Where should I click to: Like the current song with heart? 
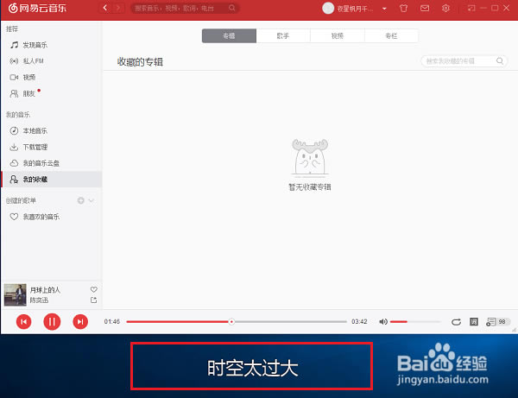pos(94,289)
